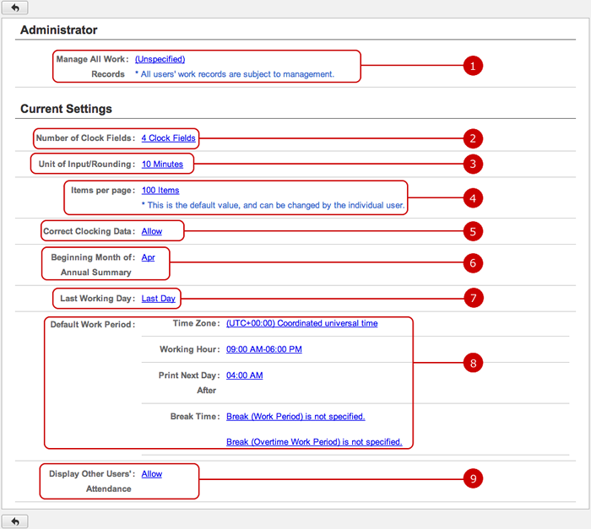Open Break (Work Period) not specified link

pyautogui.click(x=295, y=416)
